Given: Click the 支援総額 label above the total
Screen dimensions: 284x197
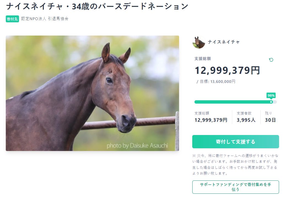Looking at the screenshot, I should coord(203,59).
